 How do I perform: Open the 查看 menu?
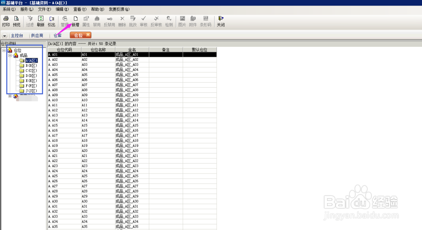(x=80, y=9)
